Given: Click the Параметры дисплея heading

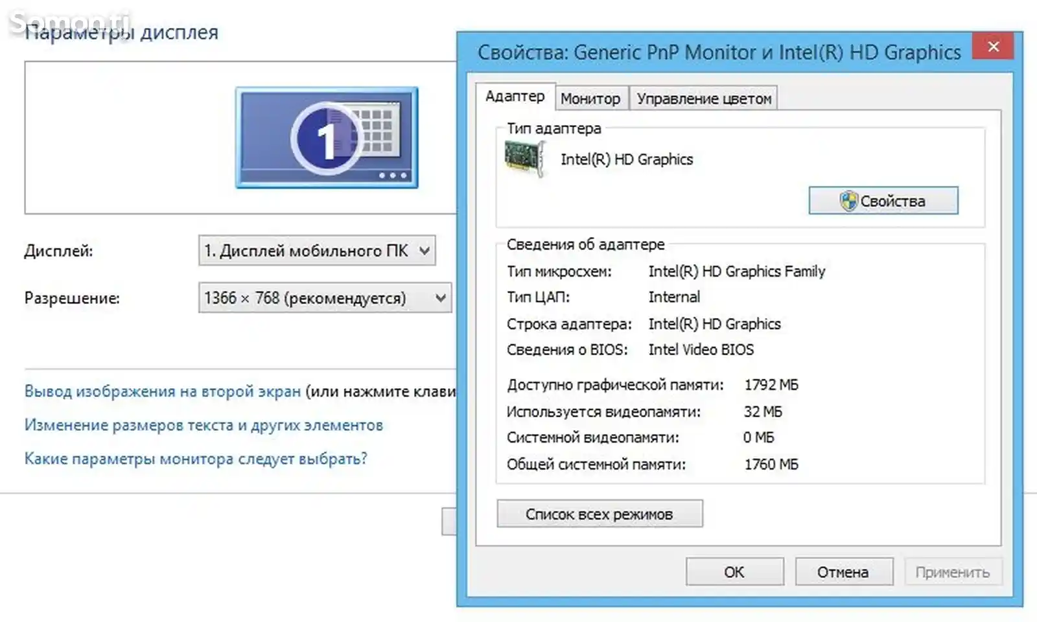Looking at the screenshot, I should pyautogui.click(x=121, y=32).
